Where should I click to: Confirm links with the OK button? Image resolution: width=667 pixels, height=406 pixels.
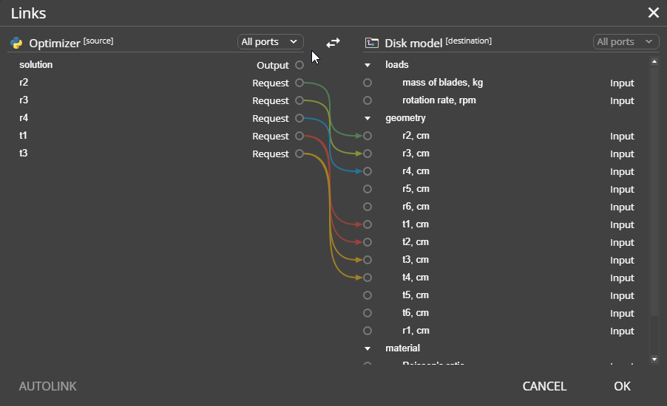(x=622, y=386)
